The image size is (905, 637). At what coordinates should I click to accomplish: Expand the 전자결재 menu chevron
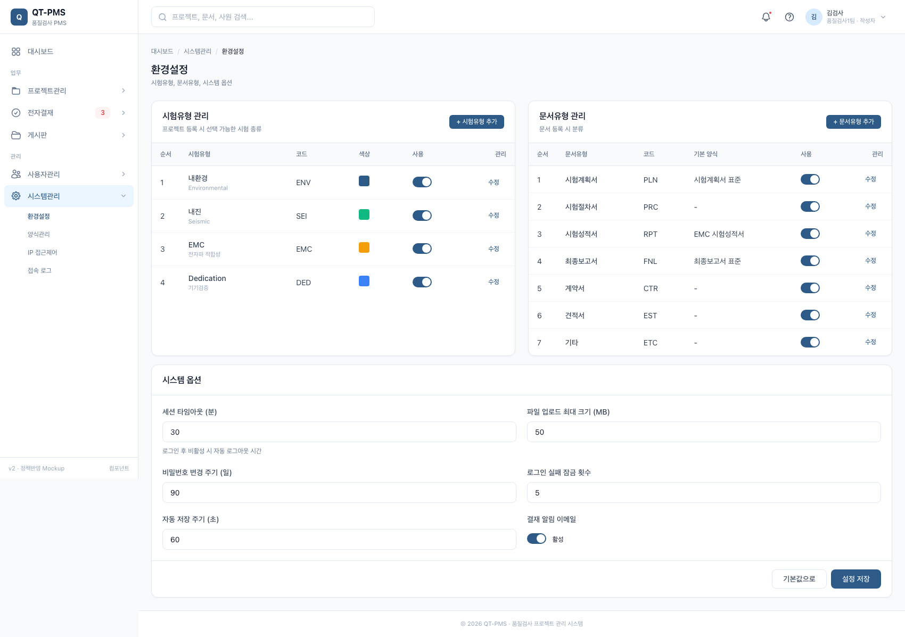(124, 113)
